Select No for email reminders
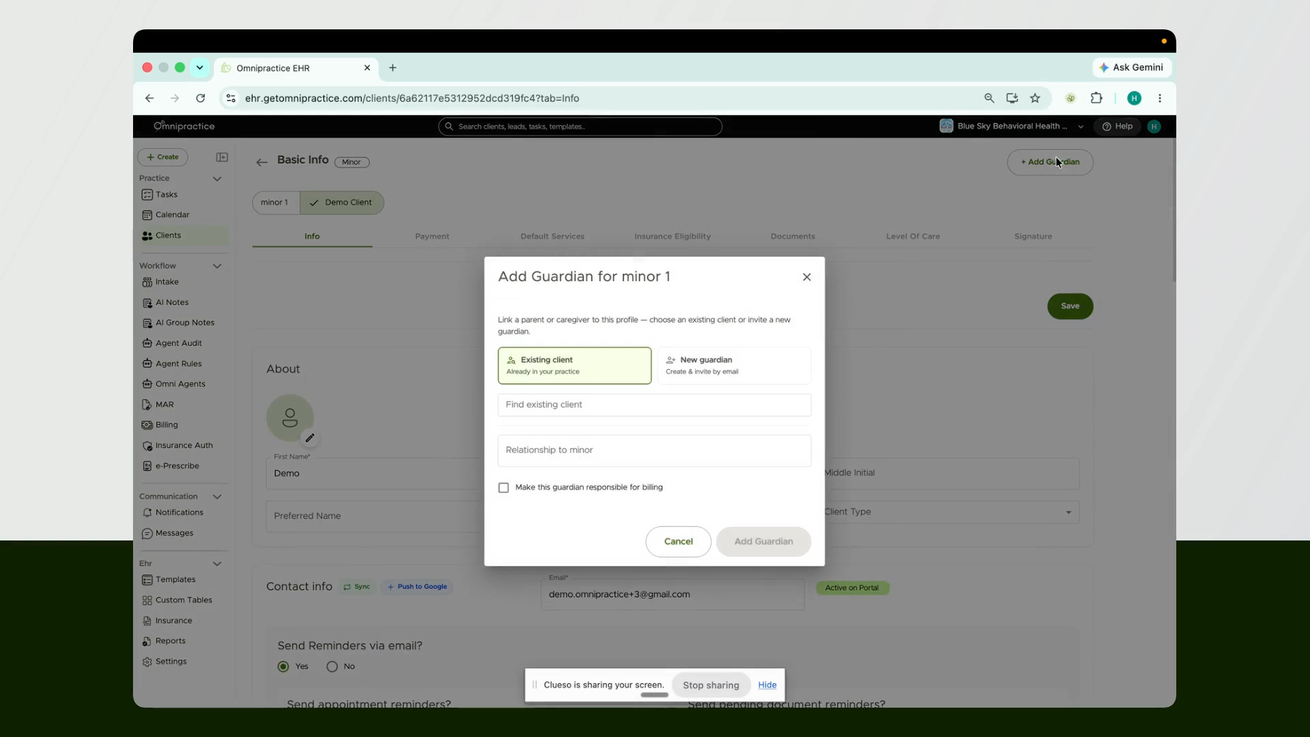Screen dimensions: 1310x737 coord(332,667)
